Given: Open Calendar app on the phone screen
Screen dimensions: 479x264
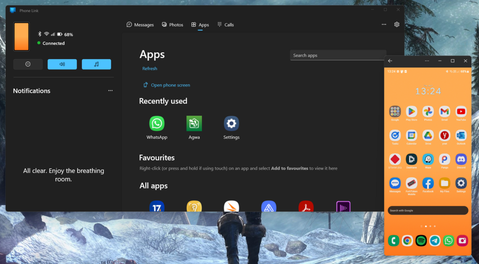Looking at the screenshot, I should point(412,135).
